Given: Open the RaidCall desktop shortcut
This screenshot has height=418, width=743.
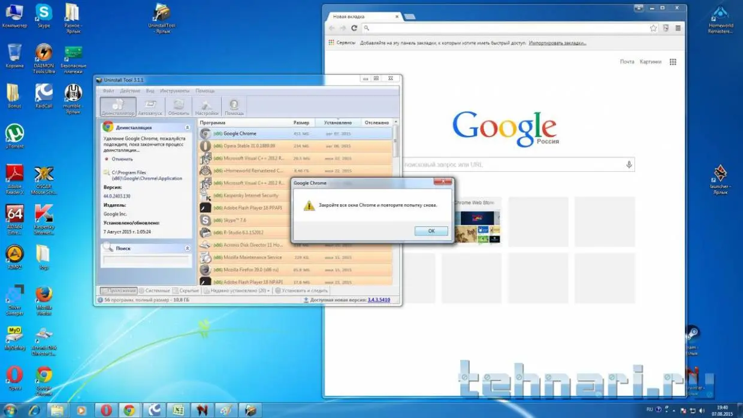Looking at the screenshot, I should pyautogui.click(x=44, y=96).
